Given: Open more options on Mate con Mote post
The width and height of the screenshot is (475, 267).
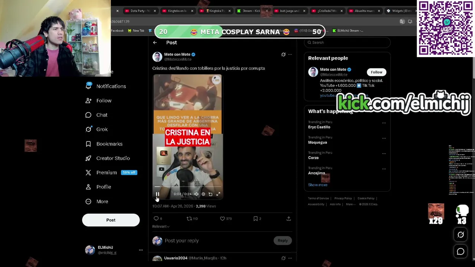Looking at the screenshot, I should [x=290, y=55].
